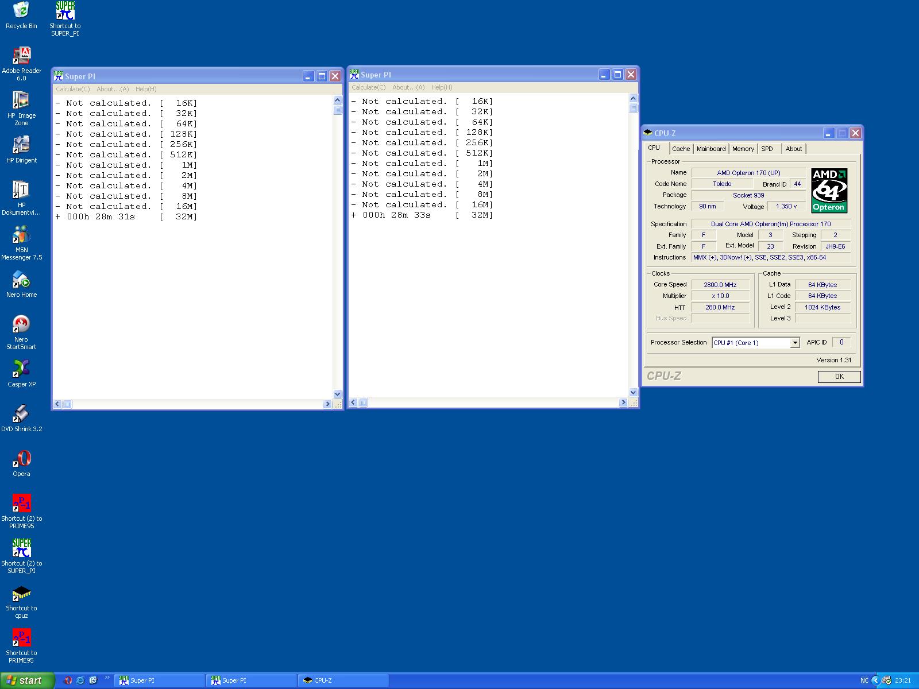Click 000h 28m 31s result line
The width and height of the screenshot is (919, 689).
tap(126, 216)
